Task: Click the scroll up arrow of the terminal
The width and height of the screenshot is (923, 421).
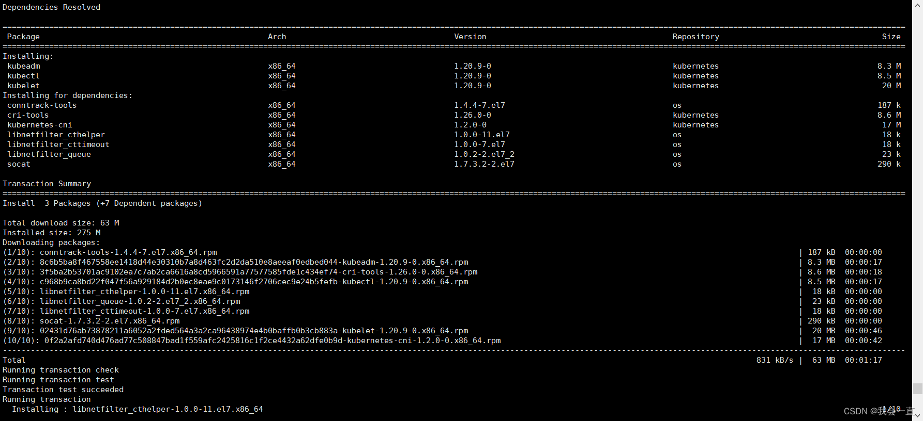Action: coord(917,4)
